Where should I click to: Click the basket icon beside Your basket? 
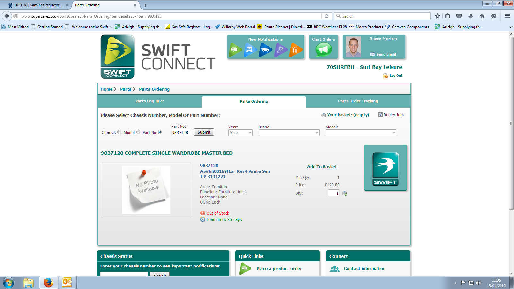(323, 115)
